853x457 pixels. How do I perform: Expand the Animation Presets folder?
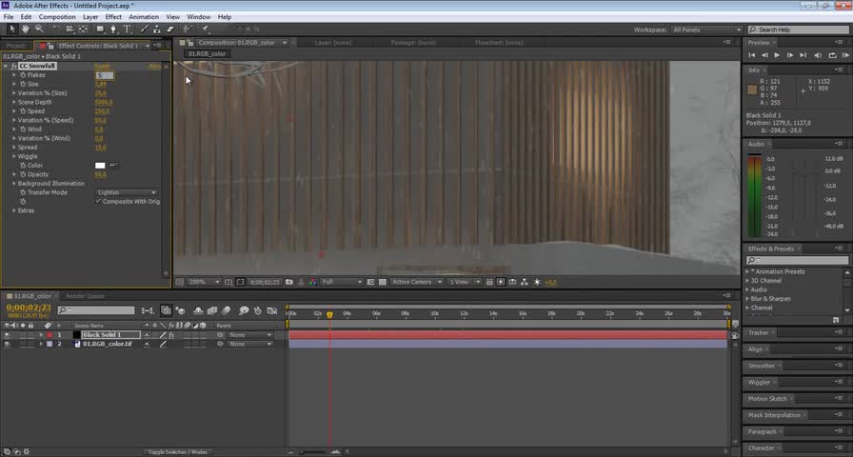tap(748, 272)
